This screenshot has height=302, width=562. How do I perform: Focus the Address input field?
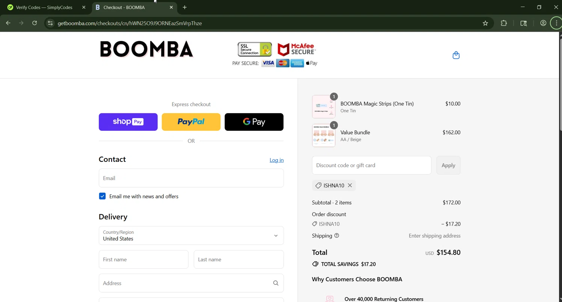(x=191, y=283)
